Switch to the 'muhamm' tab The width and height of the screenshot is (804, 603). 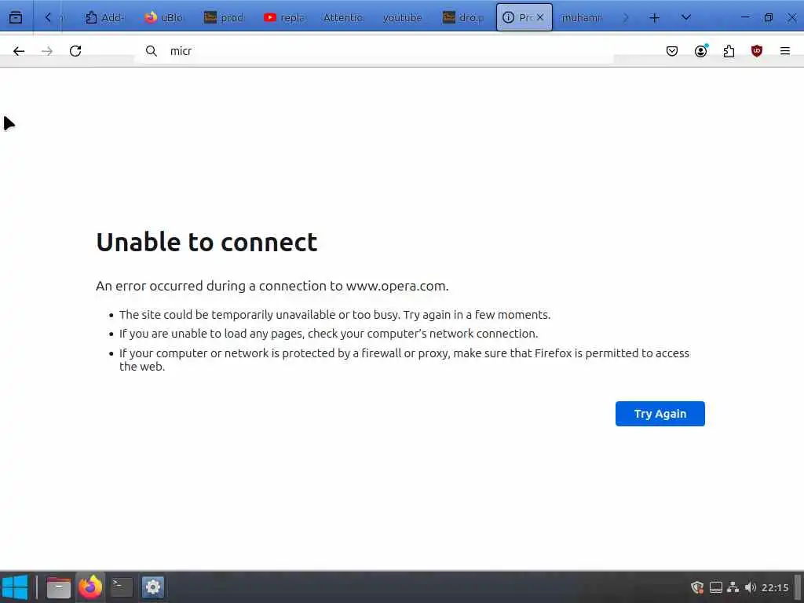click(583, 17)
